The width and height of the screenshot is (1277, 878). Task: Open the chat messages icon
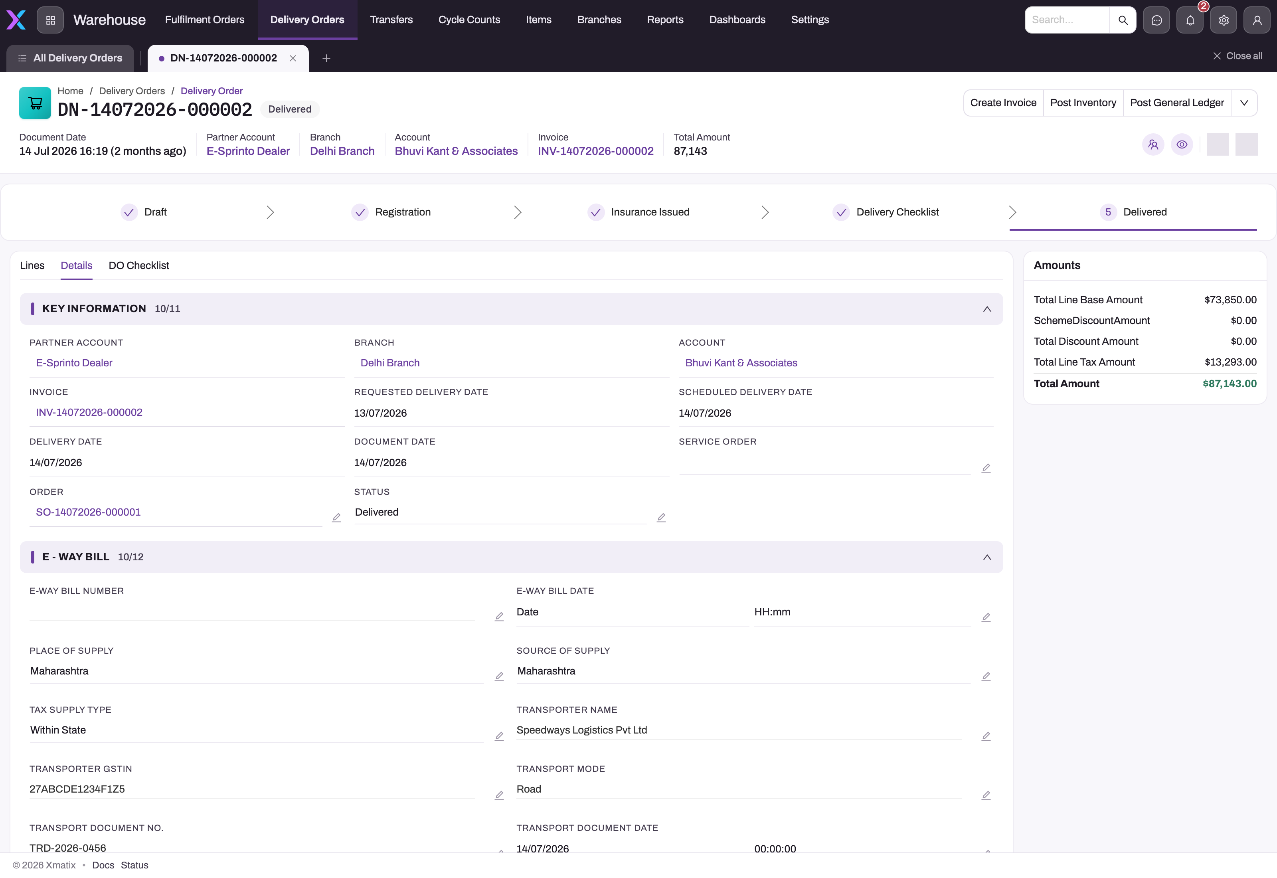[x=1156, y=20]
